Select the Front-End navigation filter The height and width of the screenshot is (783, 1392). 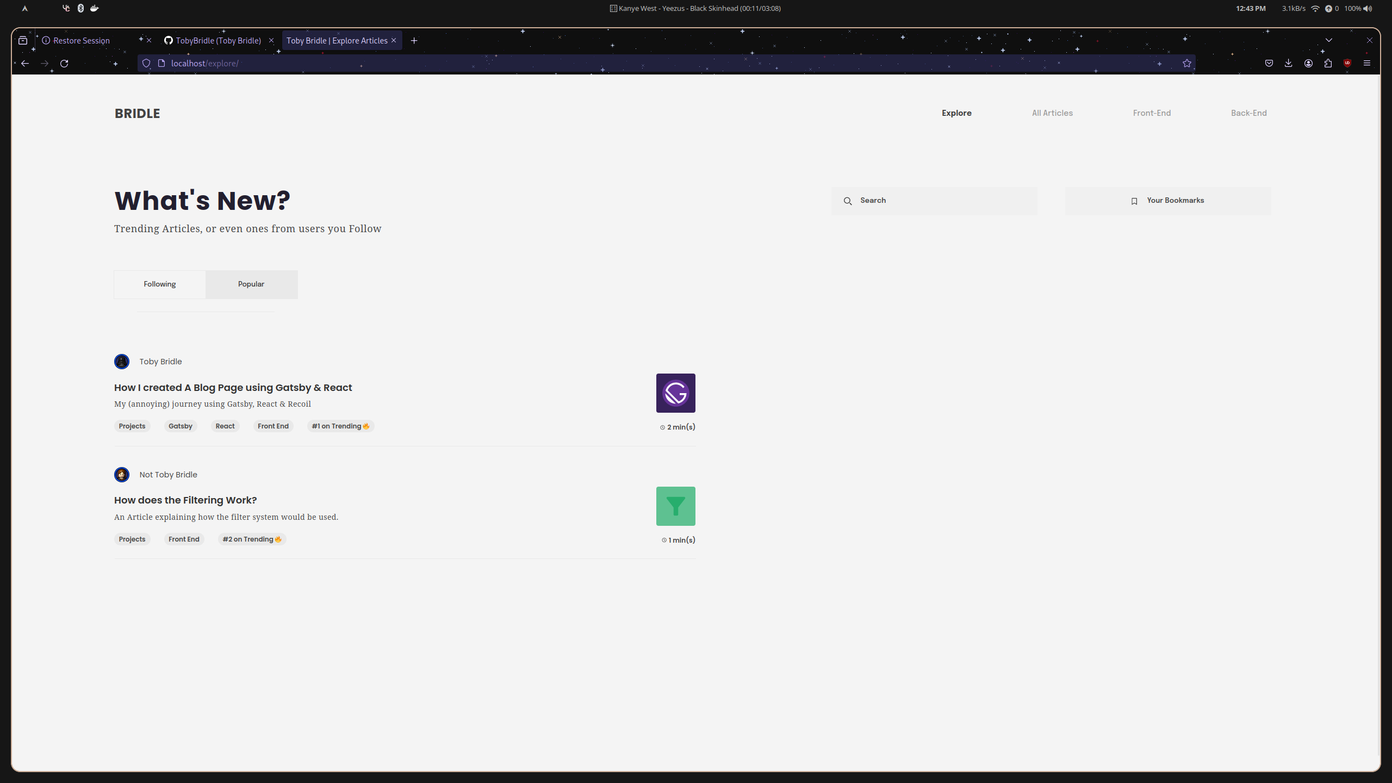1151,113
